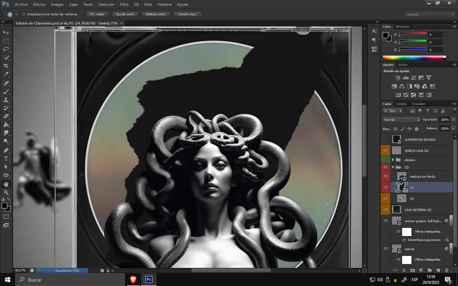Enable Desplazarse por todas las ventanas checkbox
The height and width of the screenshot is (286, 458).
click(x=24, y=14)
